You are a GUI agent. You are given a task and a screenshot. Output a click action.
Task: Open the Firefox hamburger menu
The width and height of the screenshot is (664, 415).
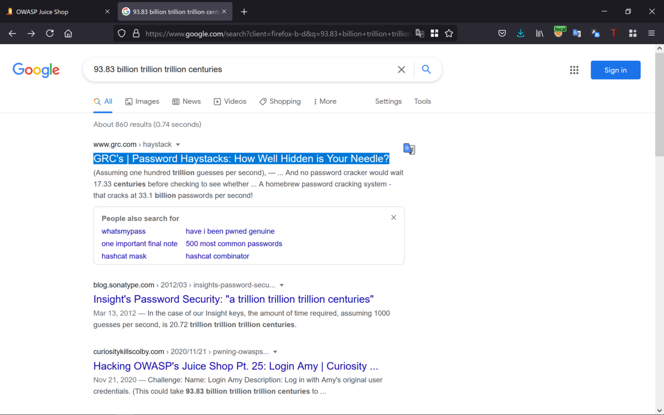pos(651,34)
